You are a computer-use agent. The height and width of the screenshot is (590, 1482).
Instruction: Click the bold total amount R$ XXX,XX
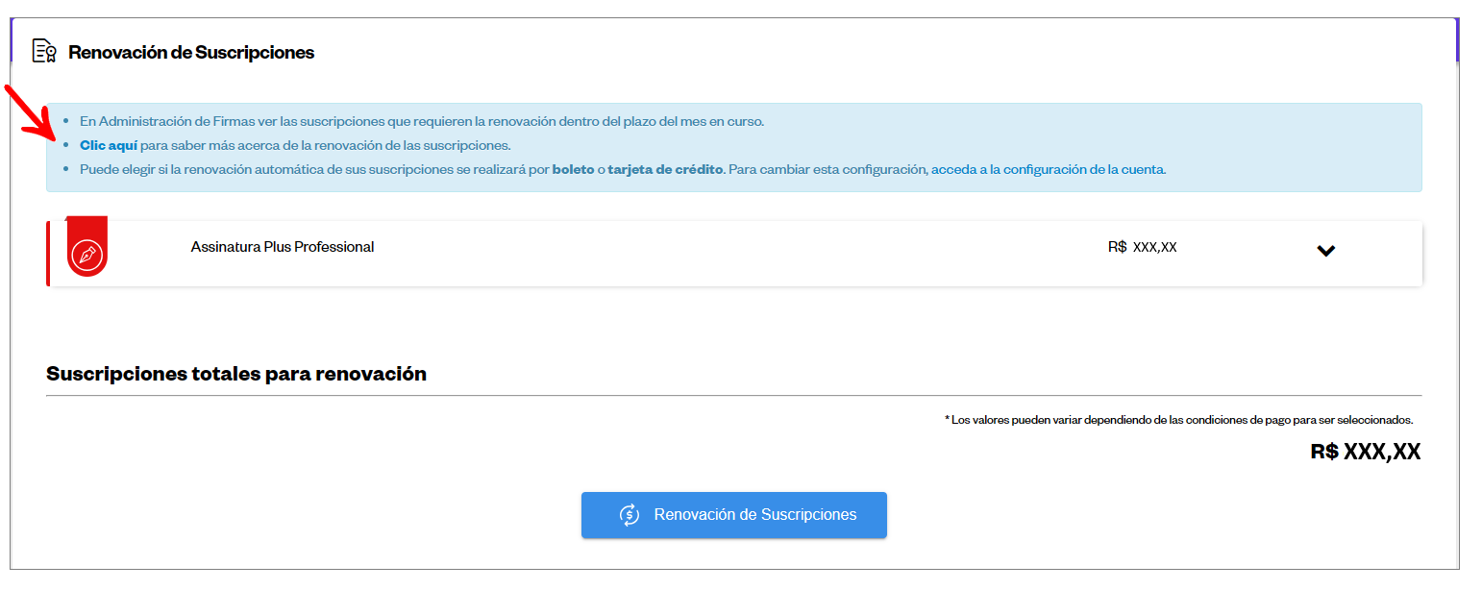coord(1366,452)
